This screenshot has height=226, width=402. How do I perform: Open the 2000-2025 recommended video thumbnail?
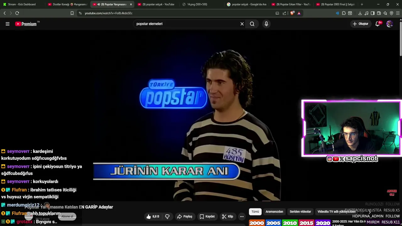click(290, 223)
